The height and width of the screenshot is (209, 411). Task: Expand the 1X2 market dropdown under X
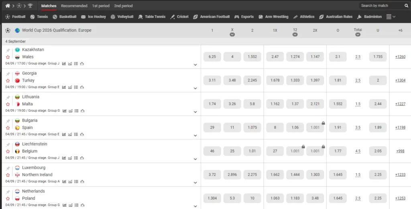232,35
